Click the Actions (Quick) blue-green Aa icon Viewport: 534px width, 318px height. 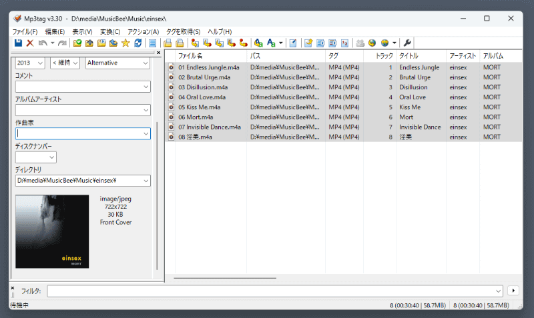[271, 43]
